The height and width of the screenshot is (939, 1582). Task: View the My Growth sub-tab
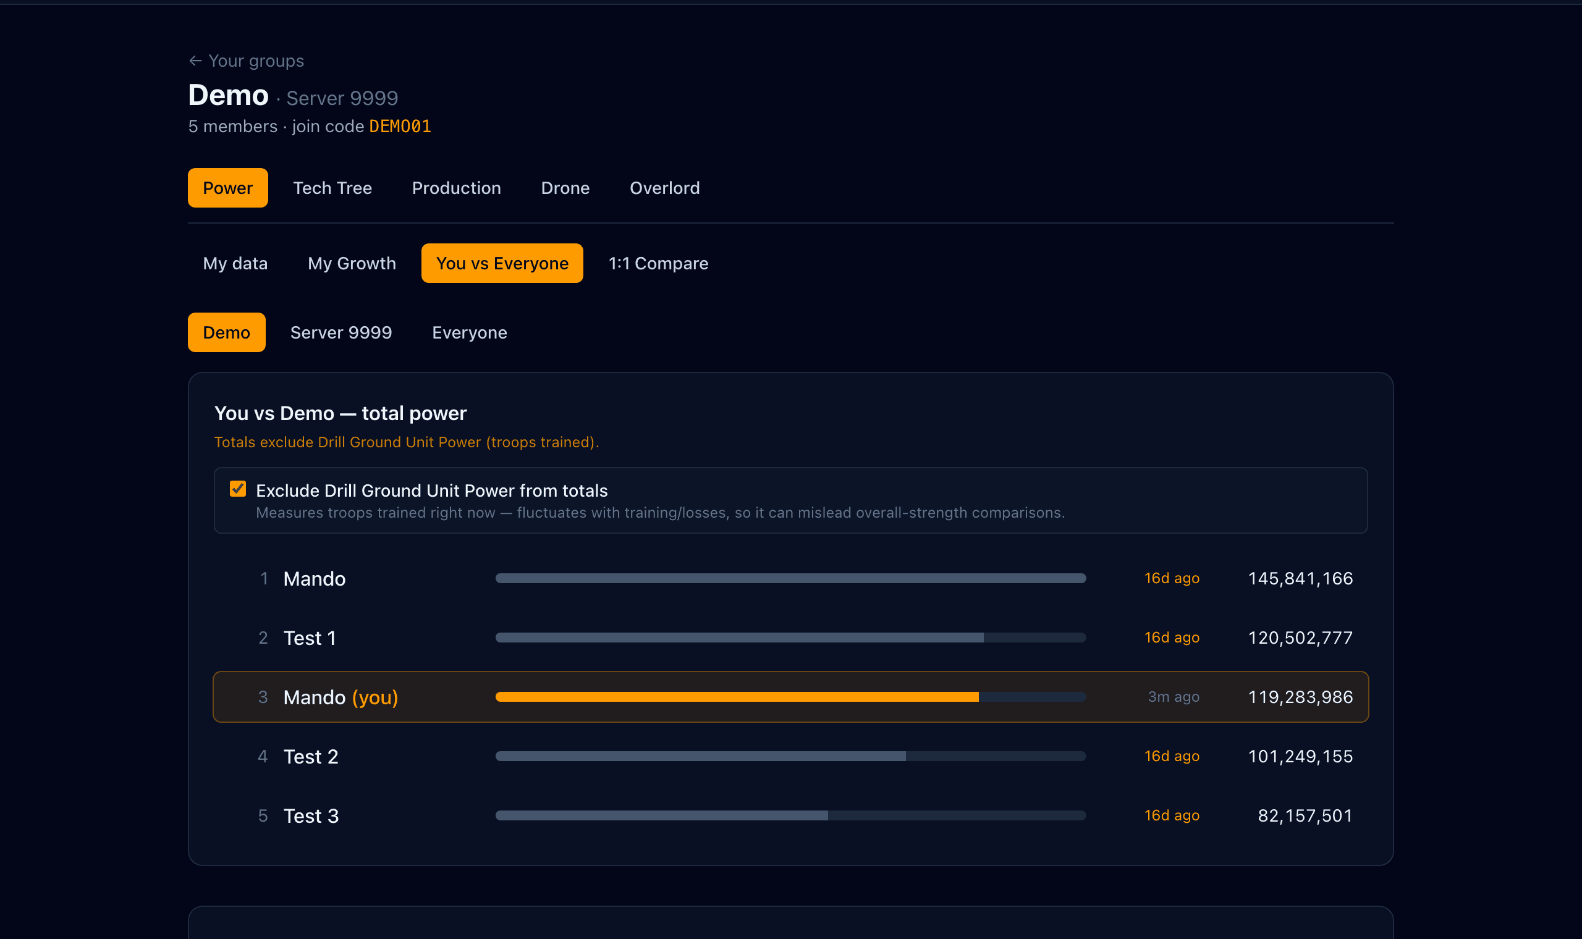(352, 263)
